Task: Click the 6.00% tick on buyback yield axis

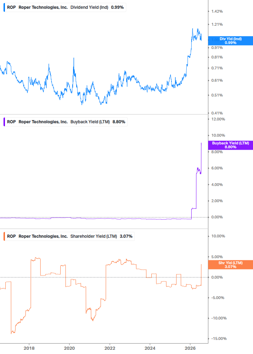Action: click(217, 168)
